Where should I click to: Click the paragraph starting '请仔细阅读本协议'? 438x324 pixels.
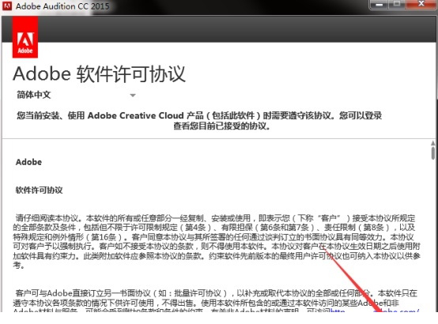pos(217,241)
